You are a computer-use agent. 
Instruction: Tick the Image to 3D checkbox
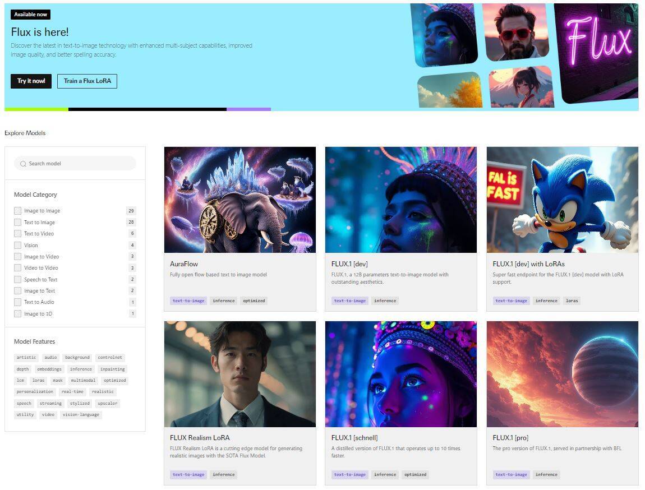(x=18, y=314)
